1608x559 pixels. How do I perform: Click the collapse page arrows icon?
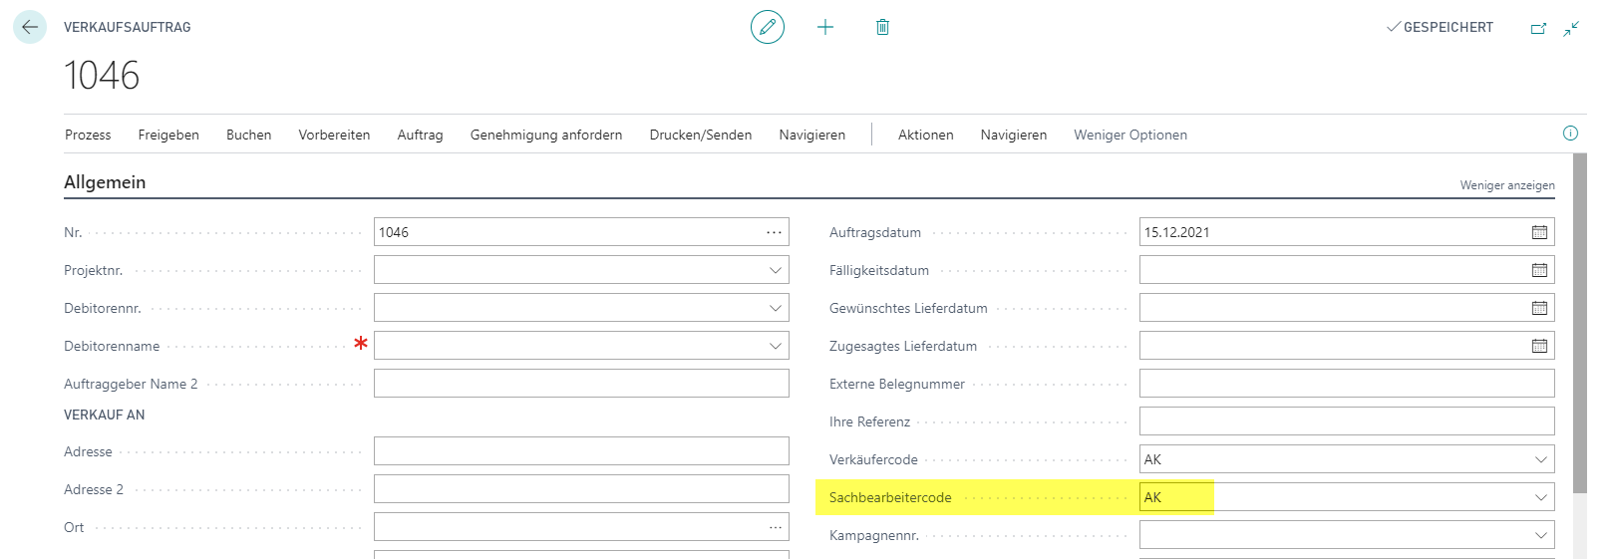click(x=1571, y=28)
